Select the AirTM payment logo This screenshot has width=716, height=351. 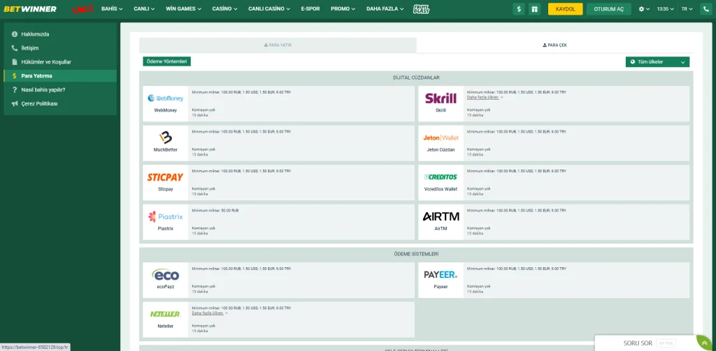[x=441, y=216]
